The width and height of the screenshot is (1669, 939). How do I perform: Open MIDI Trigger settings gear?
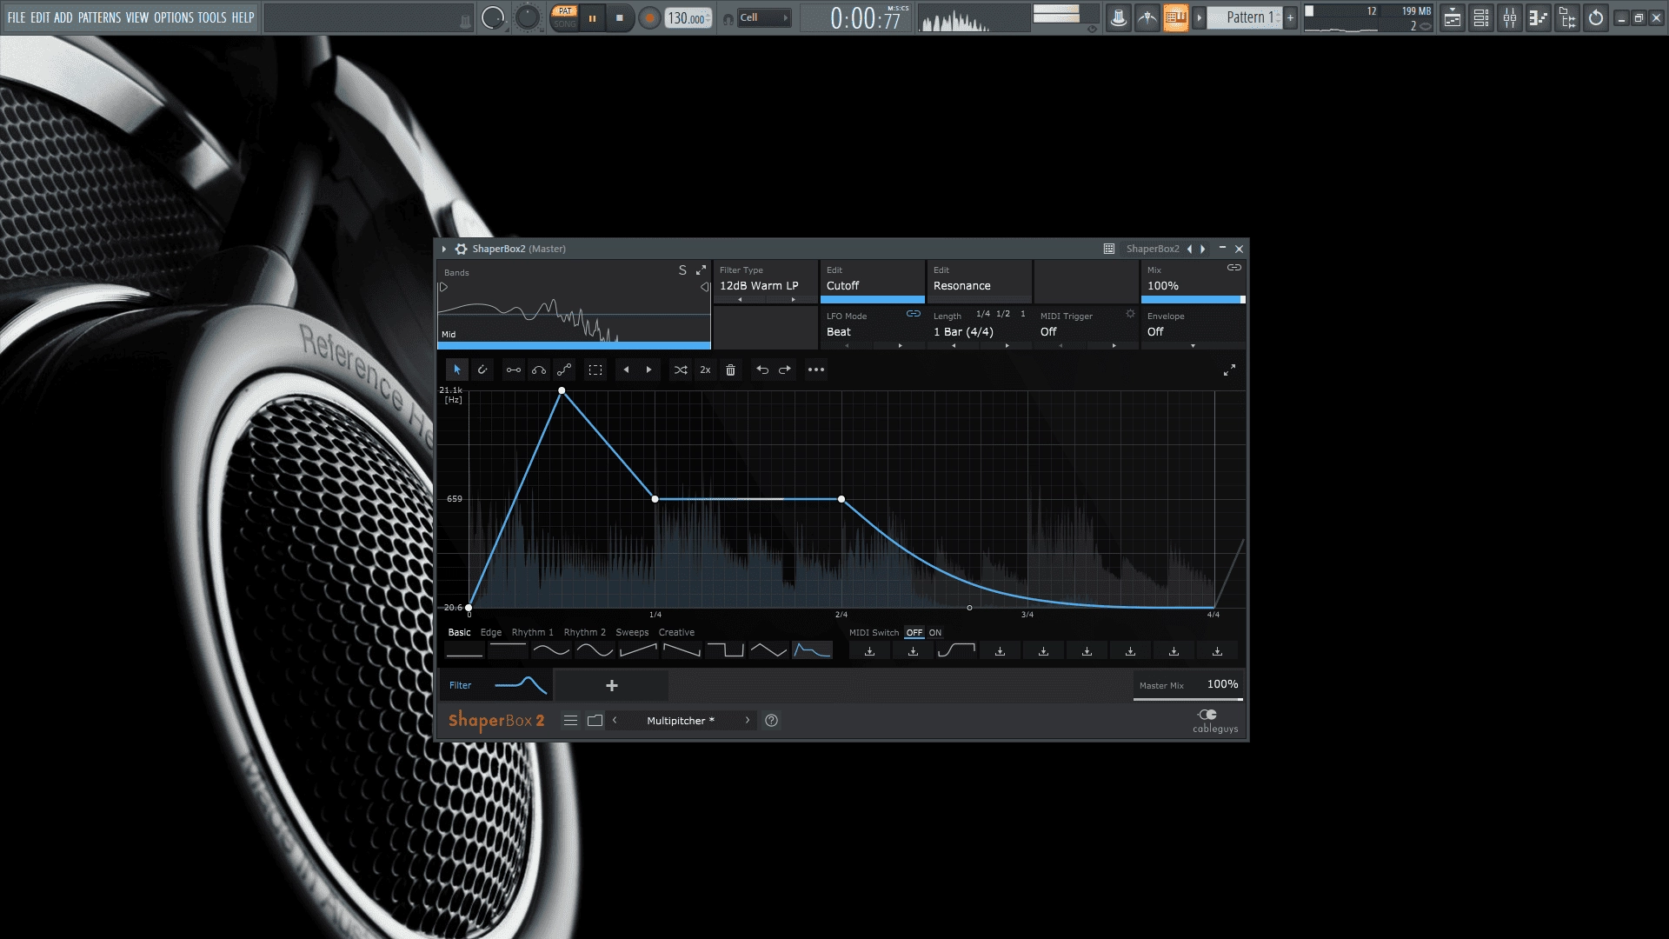pos(1130,314)
